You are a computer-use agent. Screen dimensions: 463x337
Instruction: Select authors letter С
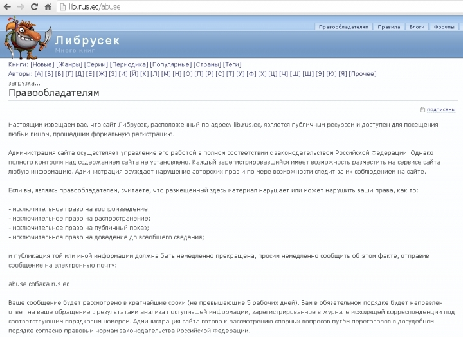pos(220,74)
